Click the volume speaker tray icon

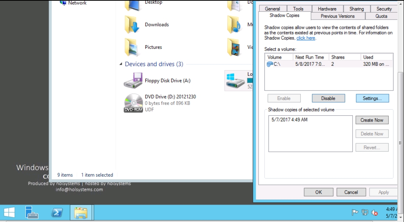pos(374,212)
